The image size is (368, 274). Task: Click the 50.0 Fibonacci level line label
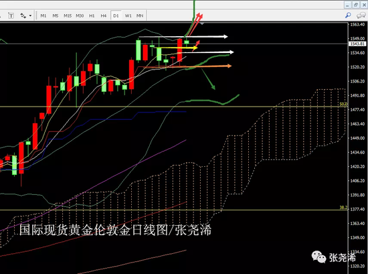(x=343, y=104)
